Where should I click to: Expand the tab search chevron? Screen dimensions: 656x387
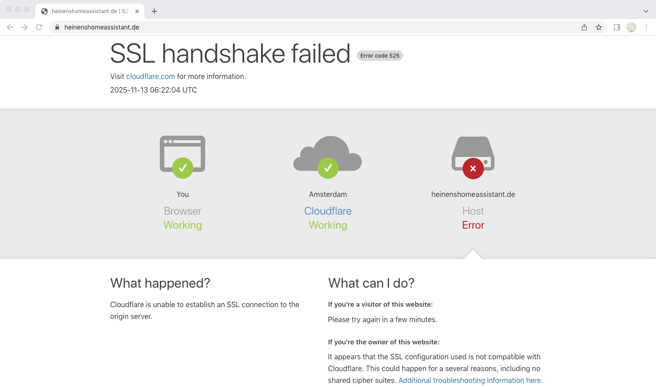646,11
